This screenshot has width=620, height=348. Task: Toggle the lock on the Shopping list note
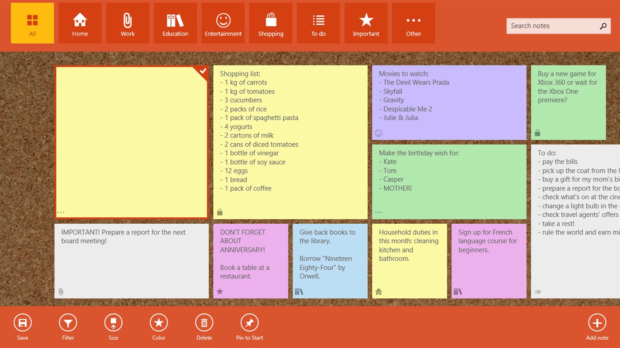219,212
